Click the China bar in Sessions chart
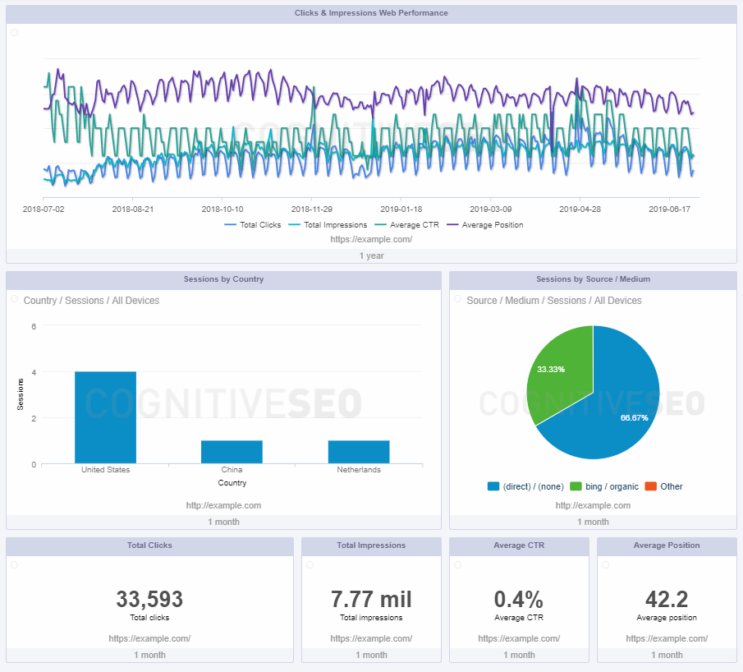Screen dimensions: 743x672 tap(232, 452)
